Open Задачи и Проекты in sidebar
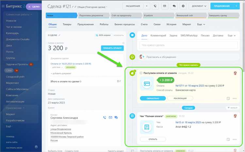 point(17,64)
